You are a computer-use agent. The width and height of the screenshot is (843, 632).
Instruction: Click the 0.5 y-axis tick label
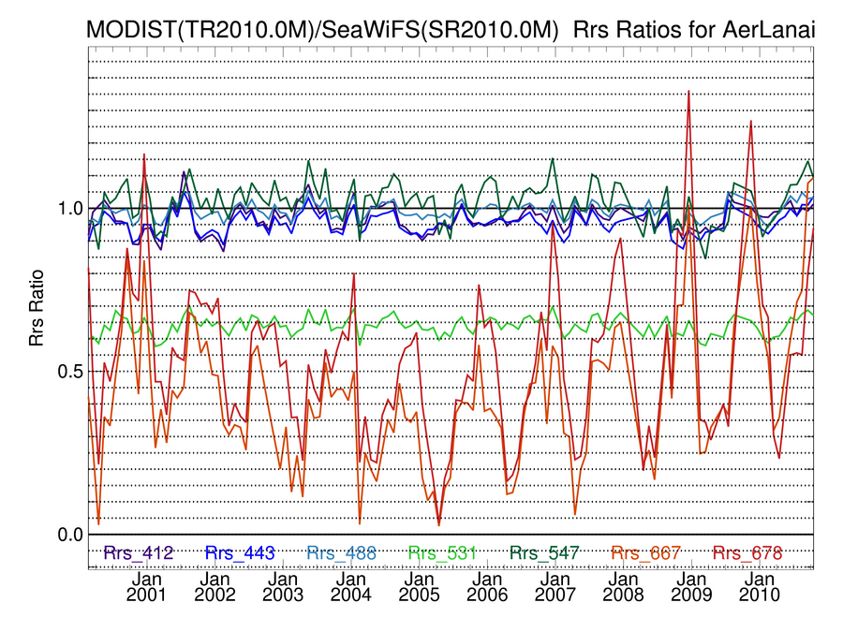pos(70,372)
